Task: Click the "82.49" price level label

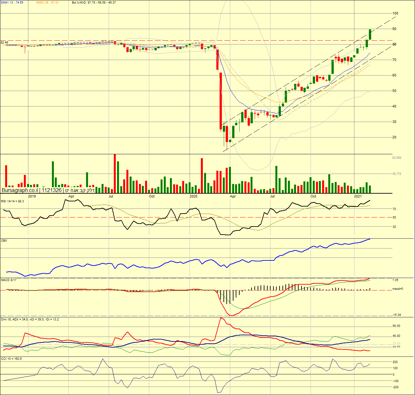Action: [x=5, y=43]
